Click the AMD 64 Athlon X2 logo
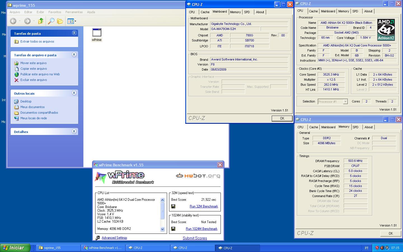403x252 pixels. (x=386, y=30)
